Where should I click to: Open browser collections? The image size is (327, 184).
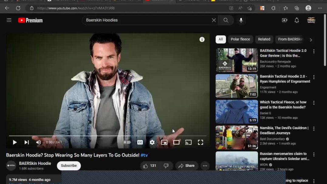click(297, 8)
